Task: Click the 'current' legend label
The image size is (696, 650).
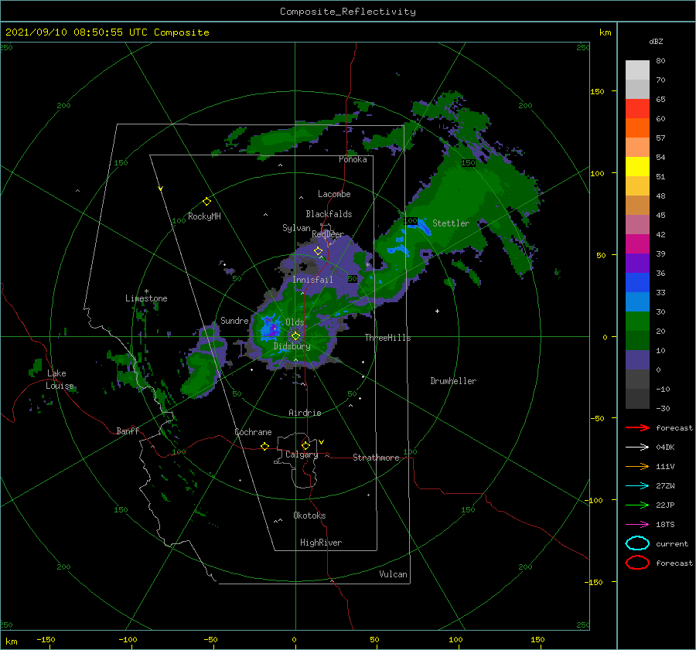Action: point(672,543)
